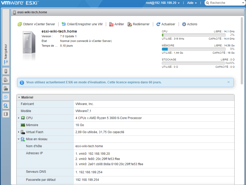
Task: Open the root@192.168.199.20 user dropdown
Action: click(163, 3)
